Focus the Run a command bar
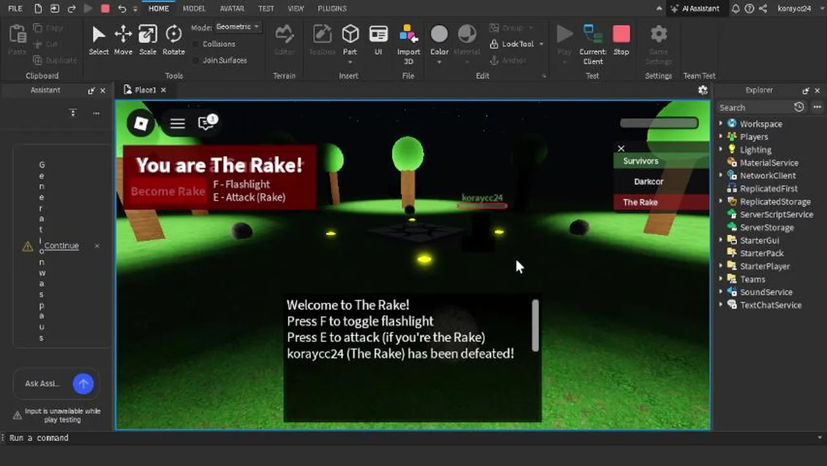The width and height of the screenshot is (827, 466). click(x=413, y=438)
